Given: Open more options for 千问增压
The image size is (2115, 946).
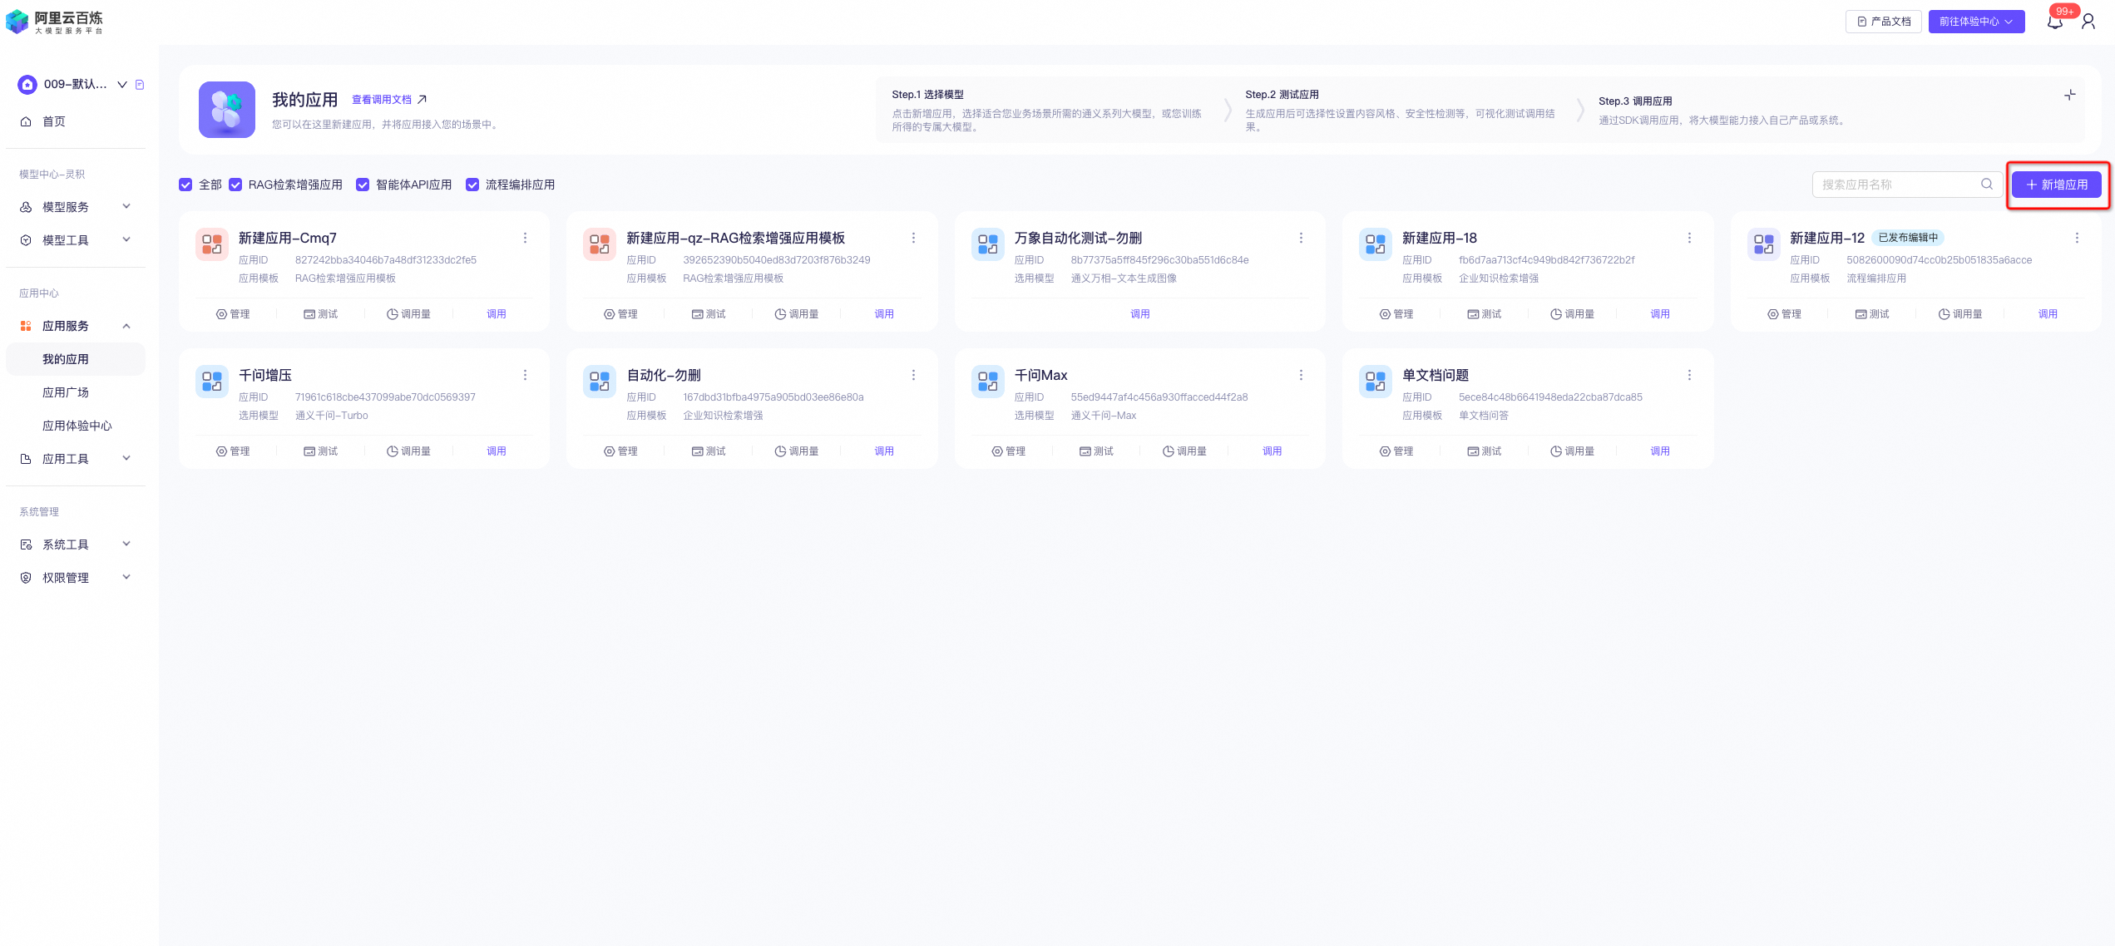Looking at the screenshot, I should pos(525,376).
